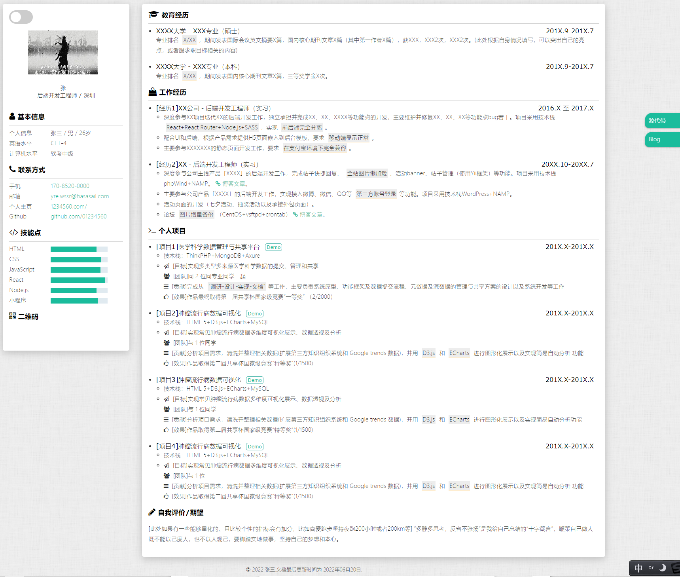Open phone number 170-8520-0000 link
This screenshot has height=577, width=680.
[70, 186]
